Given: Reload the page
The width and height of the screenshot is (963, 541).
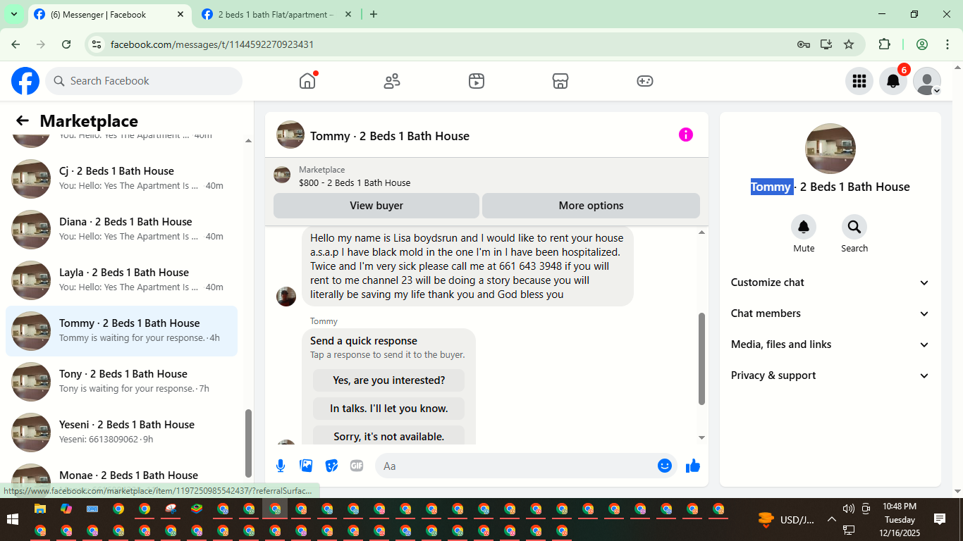Looking at the screenshot, I should coord(66,44).
